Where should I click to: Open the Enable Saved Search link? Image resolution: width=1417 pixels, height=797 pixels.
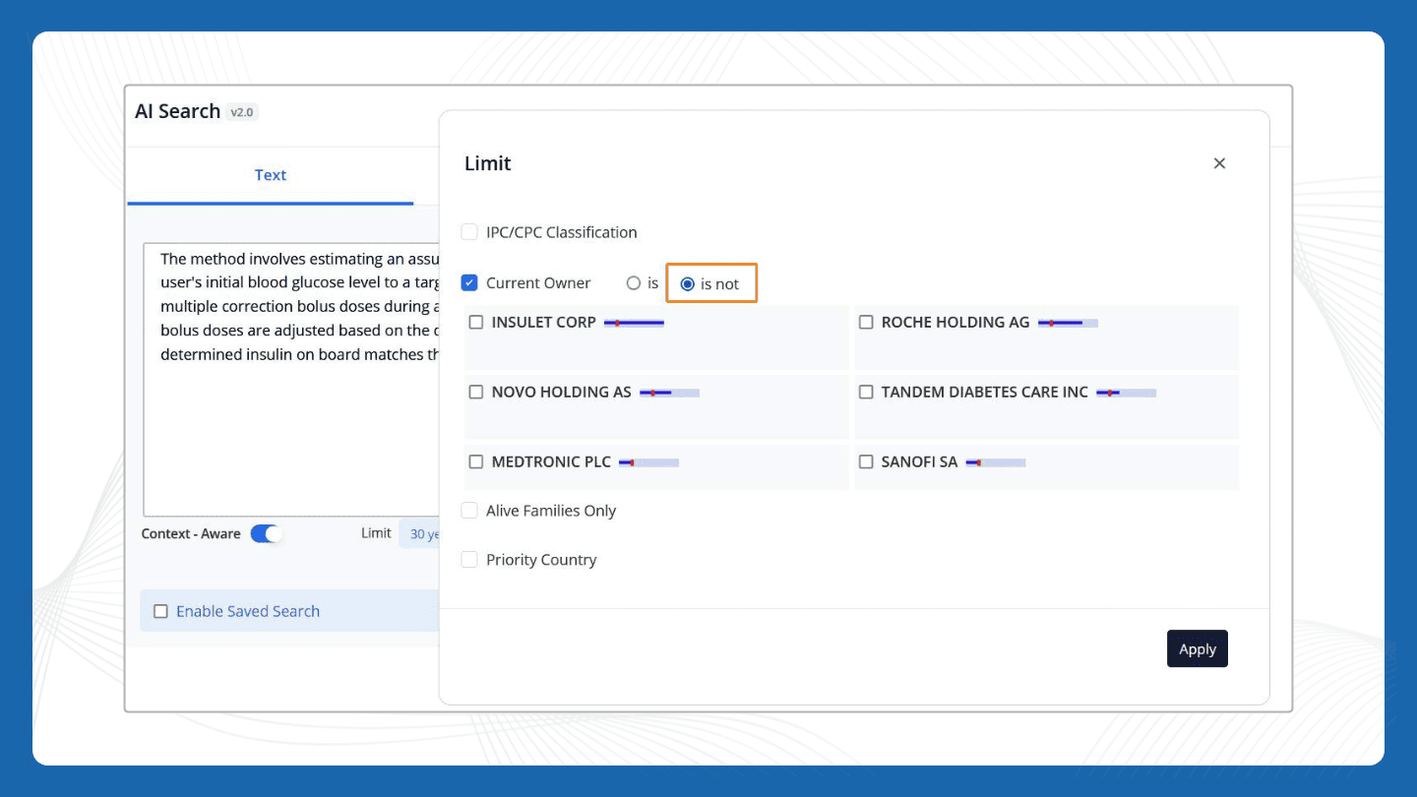click(248, 611)
